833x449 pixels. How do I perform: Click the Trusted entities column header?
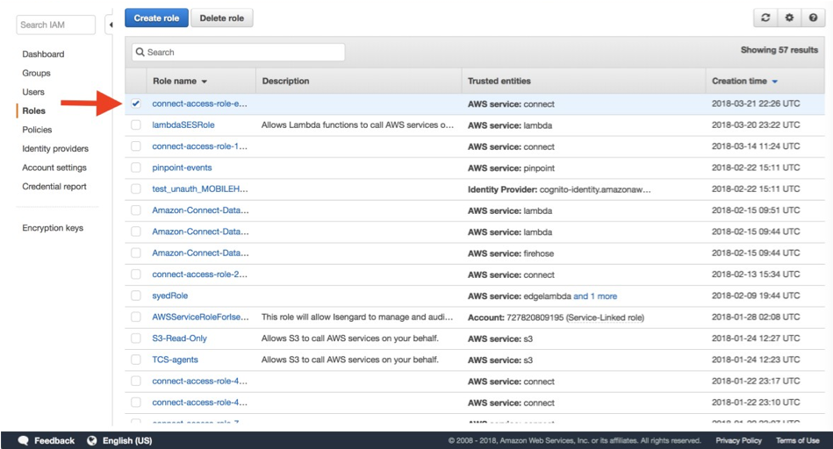point(499,82)
